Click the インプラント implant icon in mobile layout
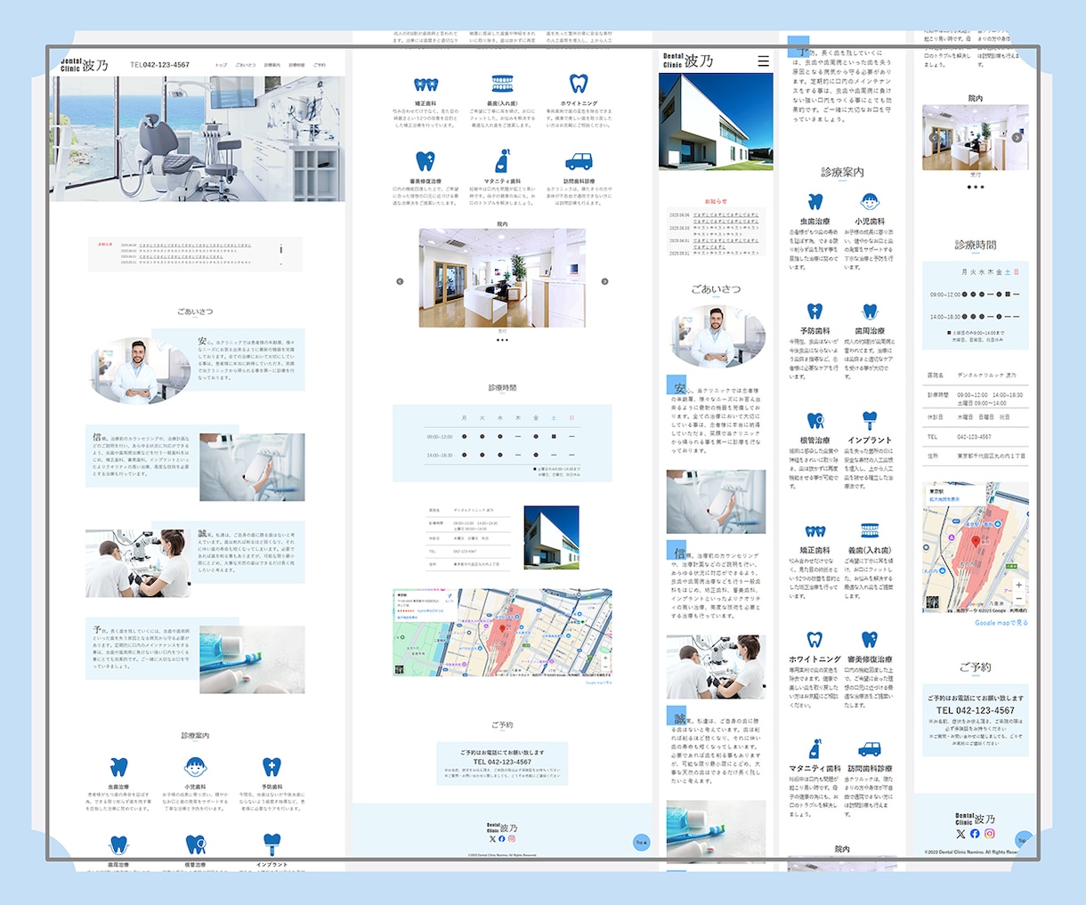Screen dimensions: 1086x905 [870, 421]
